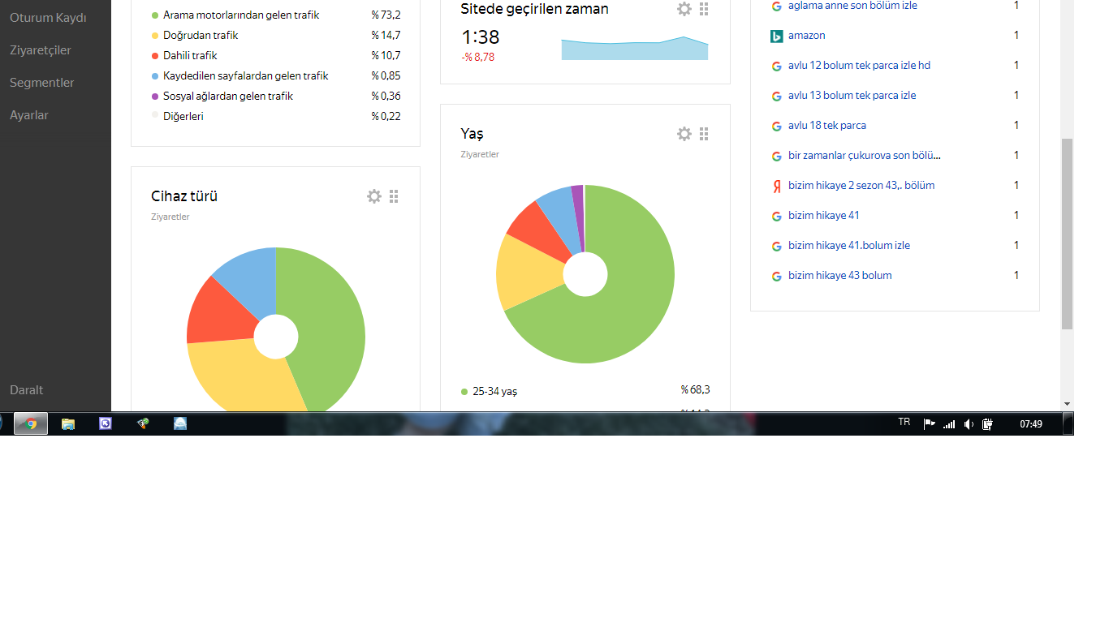Viewport: 1109px width, 623px height.
Task: Open settings gear on Cihaz türü widget
Action: pyautogui.click(x=373, y=196)
